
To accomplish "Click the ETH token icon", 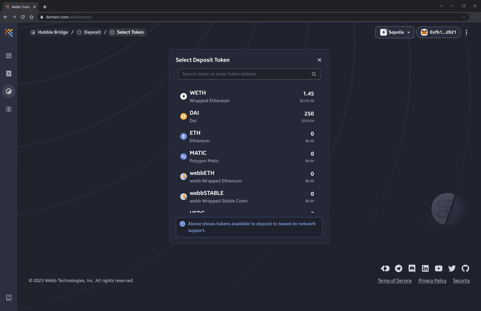I will click(183, 136).
